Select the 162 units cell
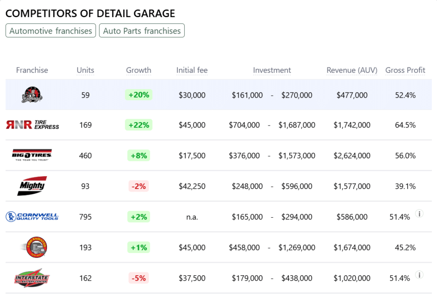Image resolution: width=437 pixels, height=294 pixels. tap(85, 278)
